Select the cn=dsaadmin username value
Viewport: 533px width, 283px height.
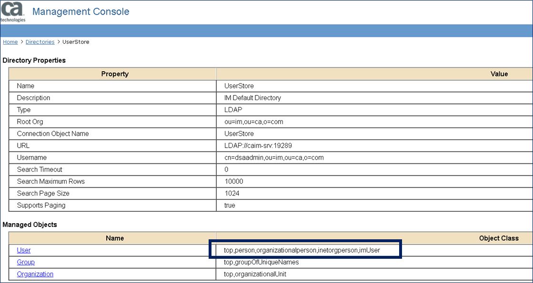click(274, 158)
